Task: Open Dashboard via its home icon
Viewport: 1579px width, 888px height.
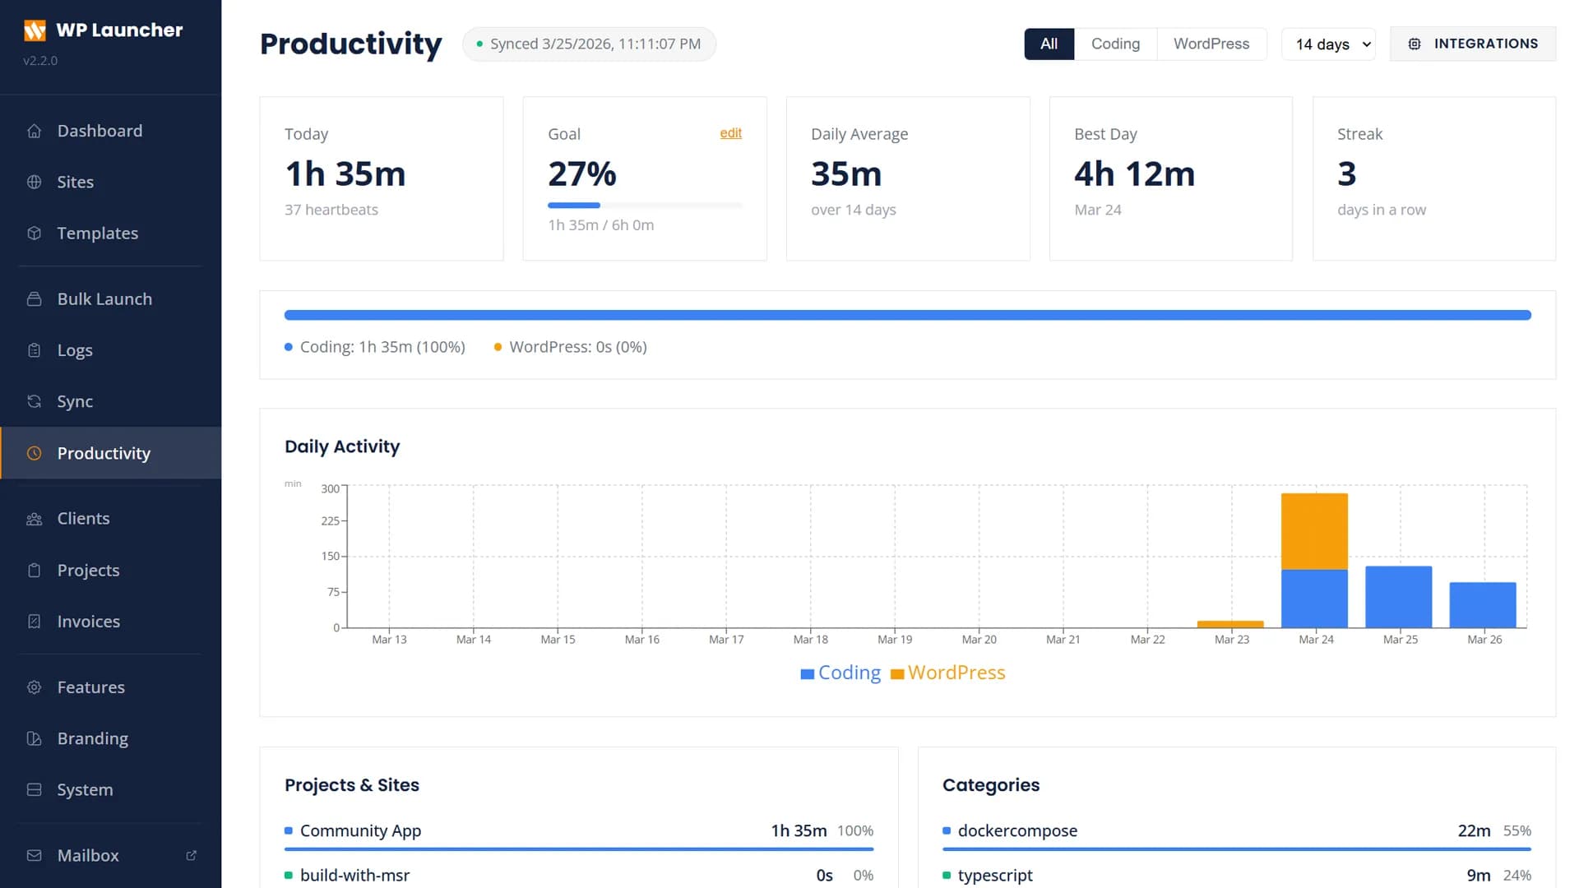Action: (34, 131)
